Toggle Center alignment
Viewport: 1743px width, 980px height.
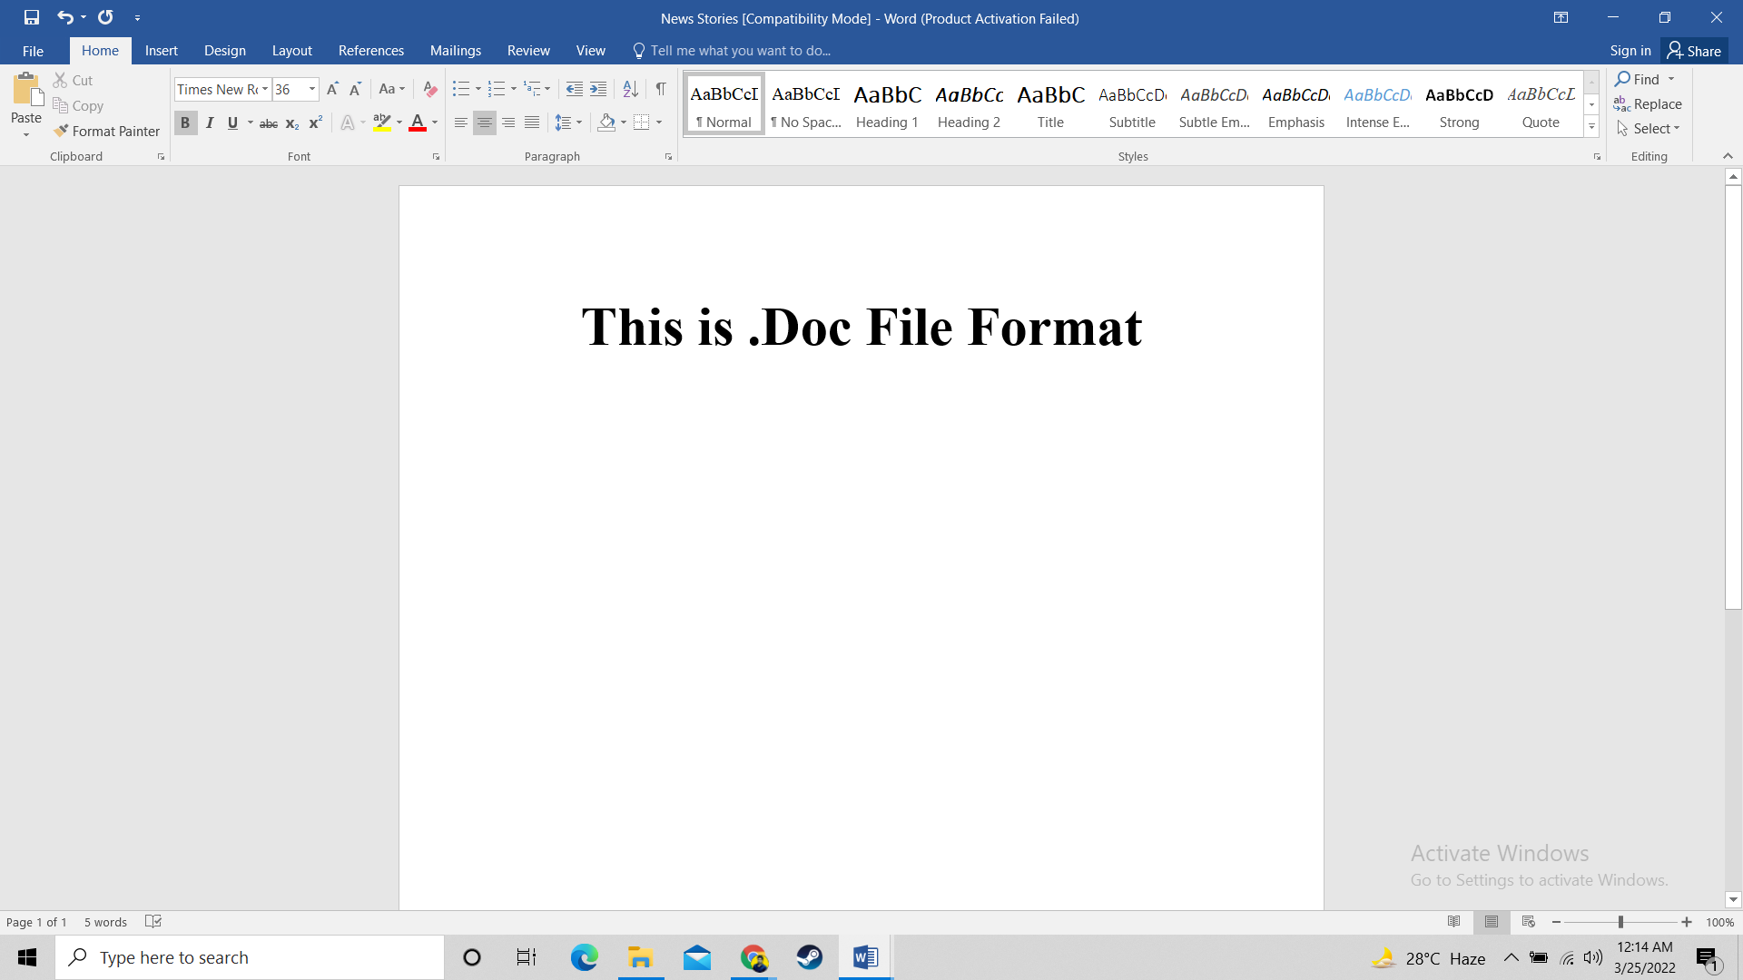[485, 122]
